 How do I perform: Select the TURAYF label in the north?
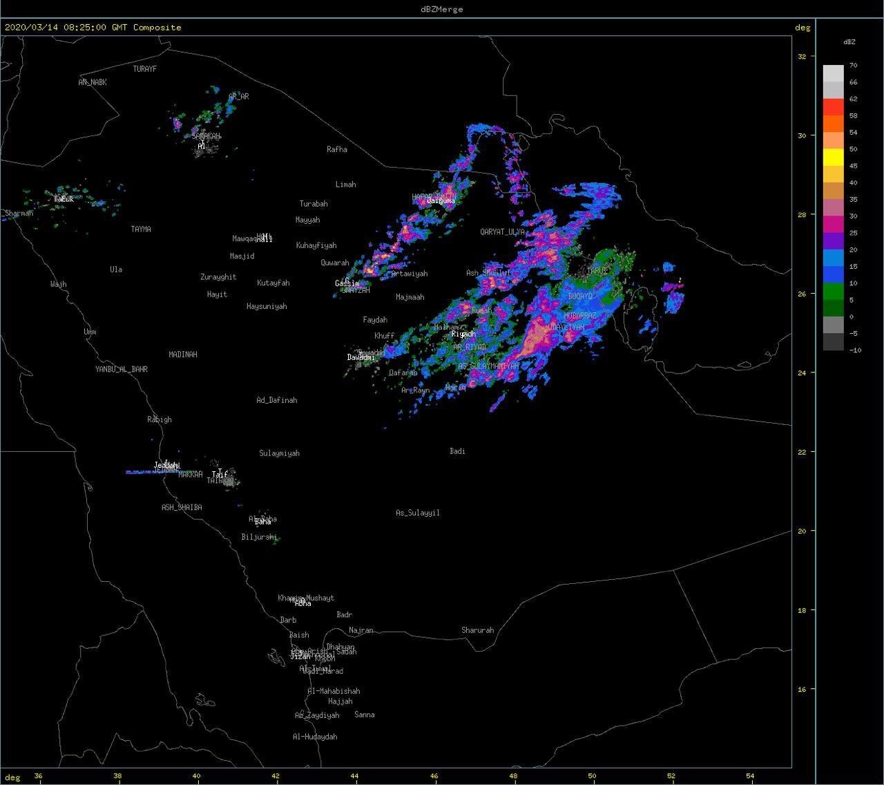145,69
